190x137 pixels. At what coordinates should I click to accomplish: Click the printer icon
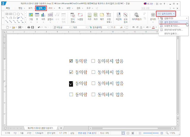click(x=29, y=27)
